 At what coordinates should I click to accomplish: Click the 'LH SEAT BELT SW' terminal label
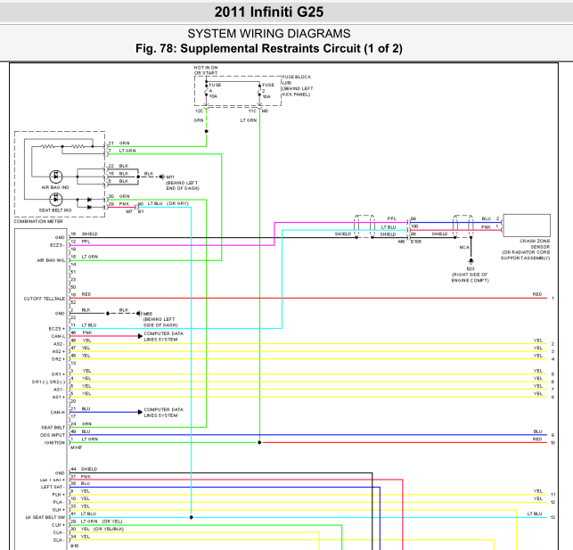point(45,518)
